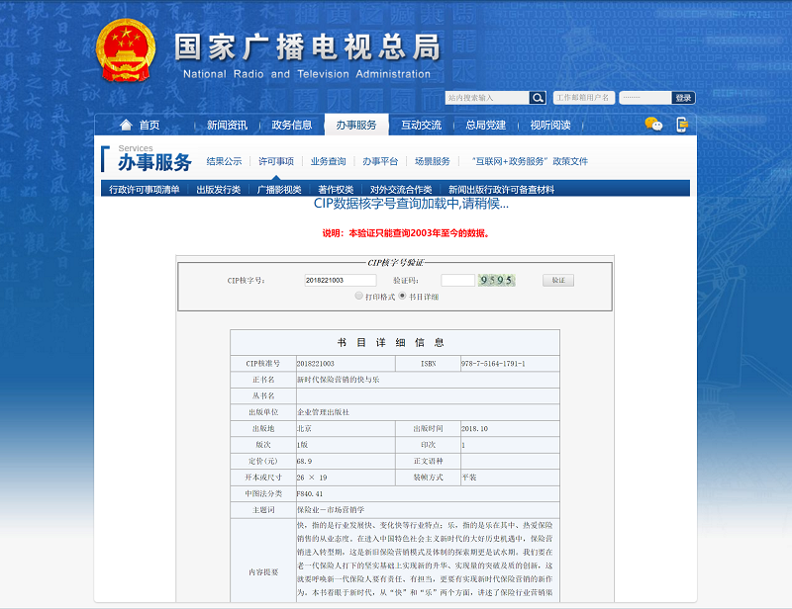Image resolution: width=792 pixels, height=609 pixels.
Task: Open the 著作权类 category link
Action: [x=336, y=189]
